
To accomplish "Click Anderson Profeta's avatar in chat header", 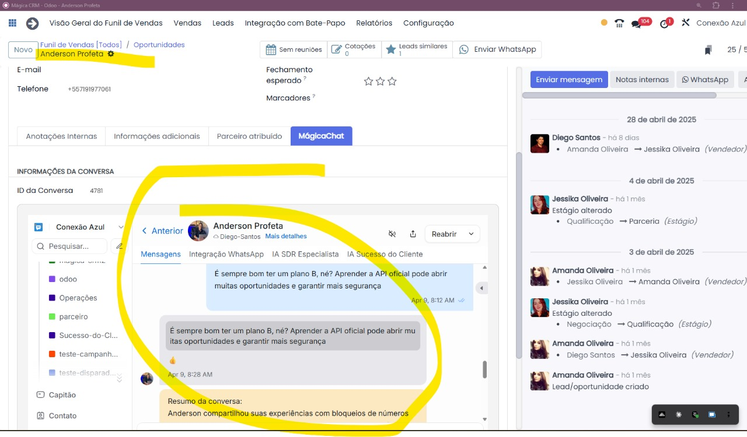I will pyautogui.click(x=198, y=231).
